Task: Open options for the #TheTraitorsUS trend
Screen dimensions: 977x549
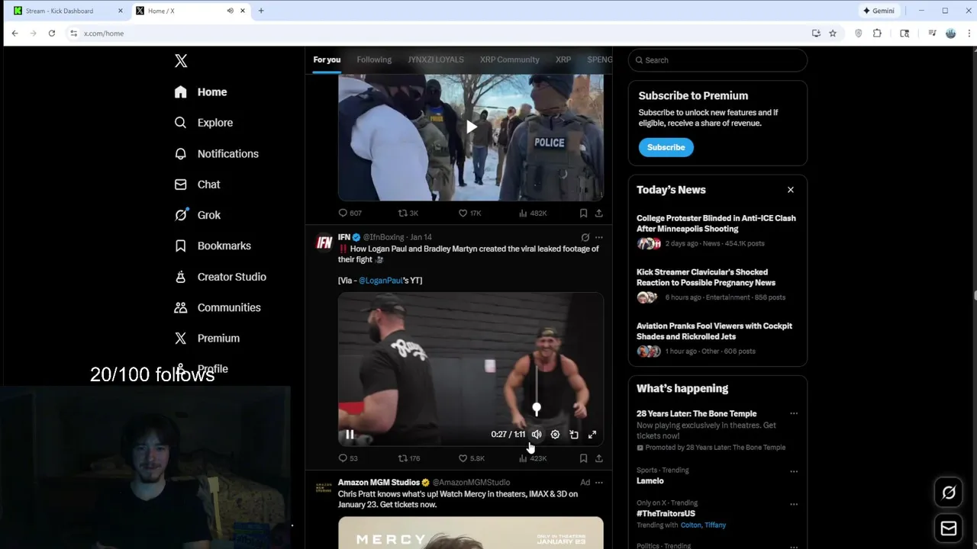Action: click(x=794, y=504)
